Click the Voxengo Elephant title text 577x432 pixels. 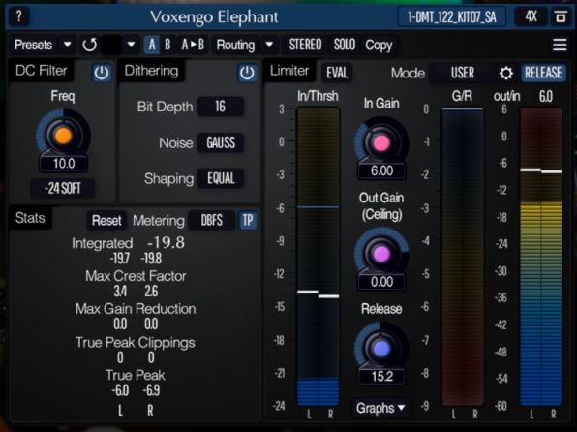214,16
